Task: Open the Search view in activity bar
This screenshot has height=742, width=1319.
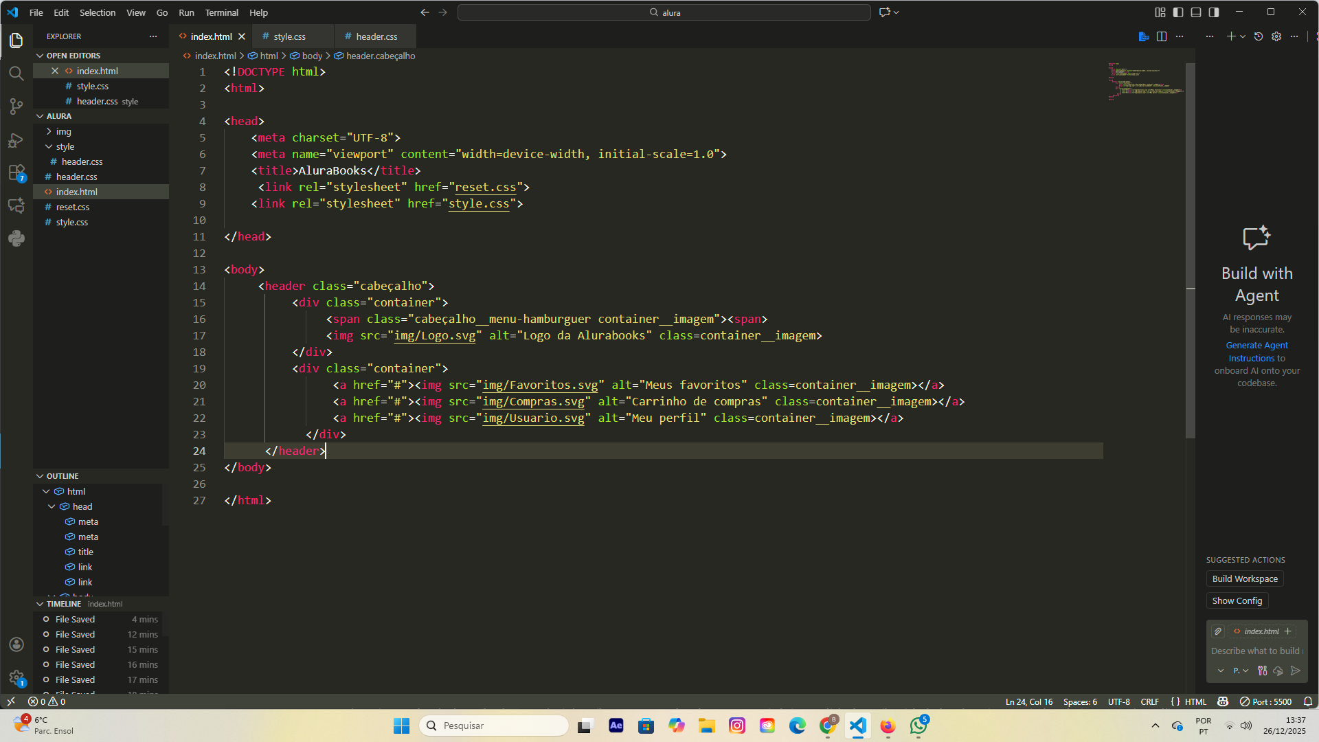Action: (16, 74)
